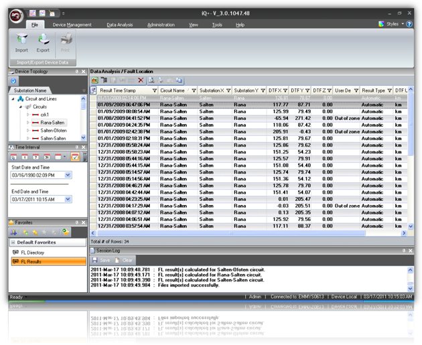The image size is (422, 345).
Task: Collapse the Circuit and Lines tree node
Action: 13,98
